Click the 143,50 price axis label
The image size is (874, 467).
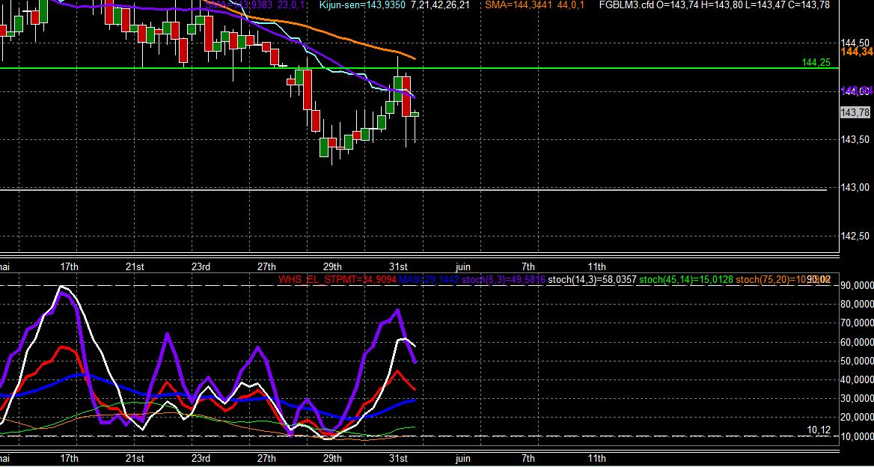pos(855,139)
